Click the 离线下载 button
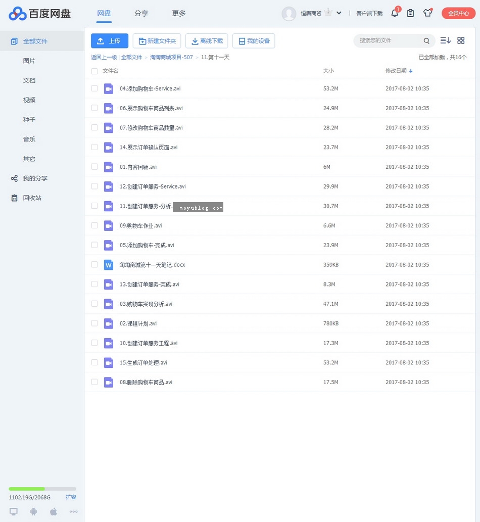The height and width of the screenshot is (522, 480). pyautogui.click(x=207, y=41)
